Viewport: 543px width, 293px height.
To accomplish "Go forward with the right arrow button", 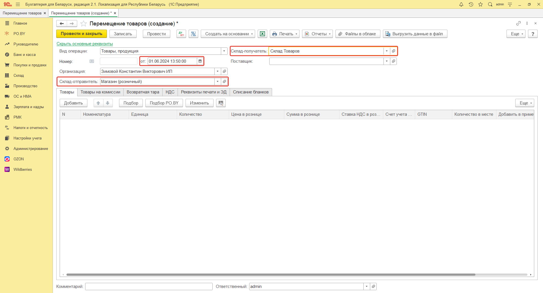I will point(72,23).
